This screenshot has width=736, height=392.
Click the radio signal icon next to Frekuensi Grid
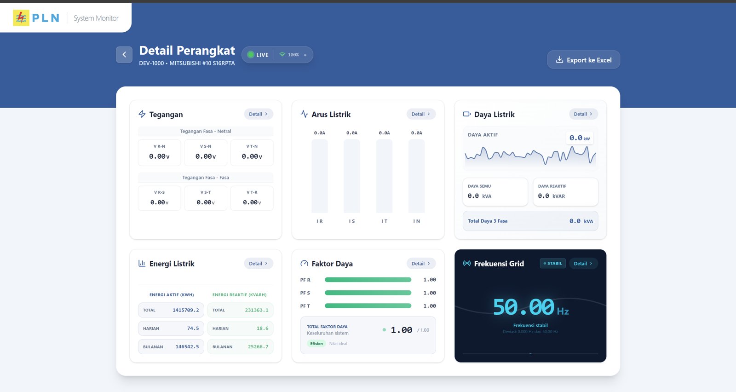(x=467, y=263)
